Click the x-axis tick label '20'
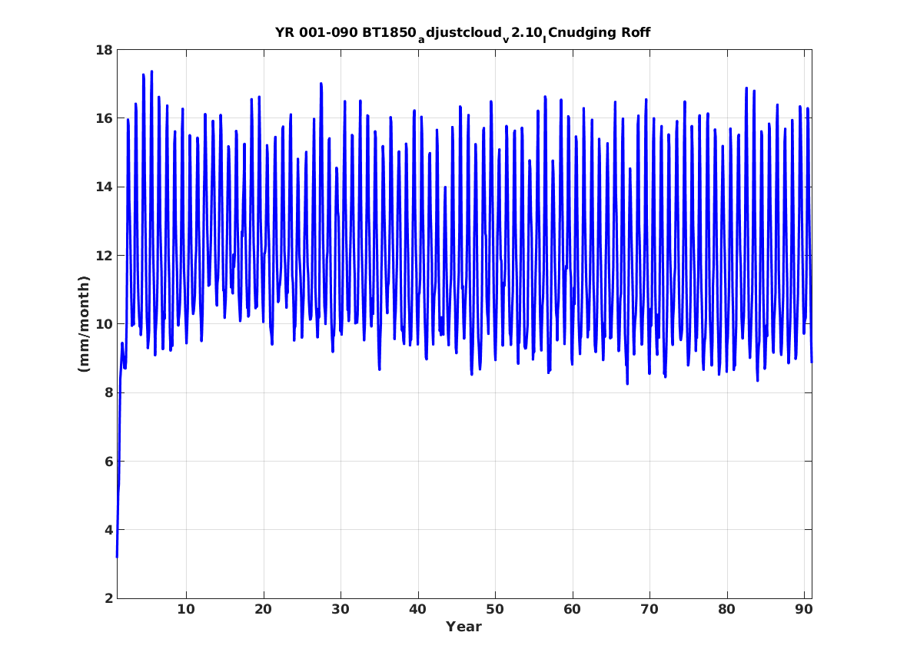The width and height of the screenshot is (897, 672). (263, 610)
